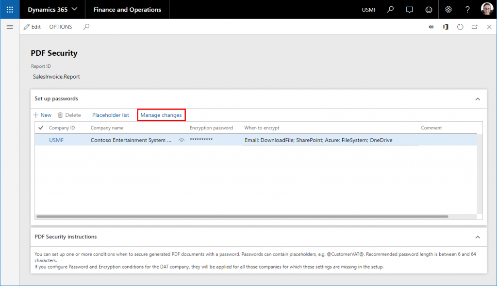The width and height of the screenshot is (497, 286).
Task: Change the USMF company in header
Action: (x=369, y=10)
